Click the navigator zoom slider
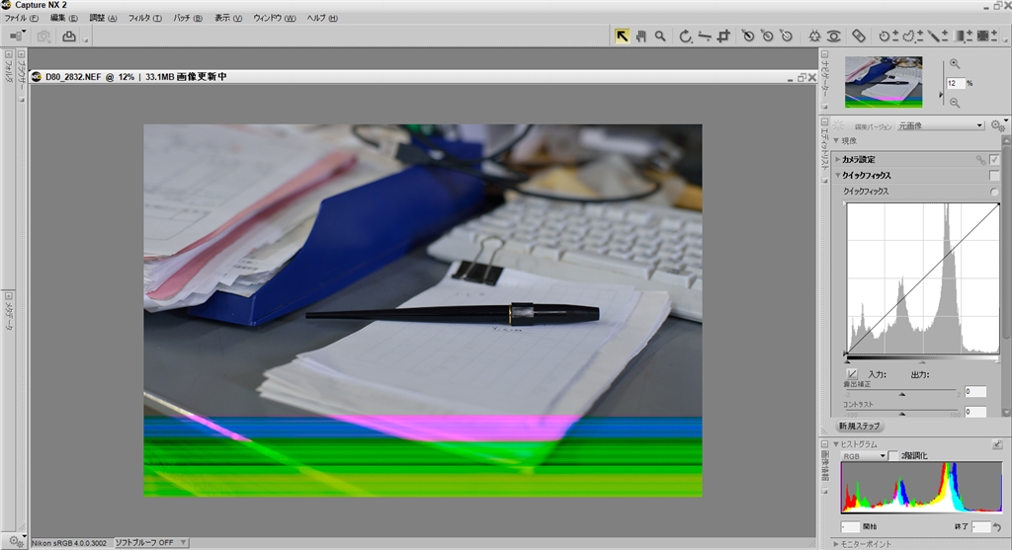Screen dimensions: 1012x550 pyautogui.click(x=941, y=95)
